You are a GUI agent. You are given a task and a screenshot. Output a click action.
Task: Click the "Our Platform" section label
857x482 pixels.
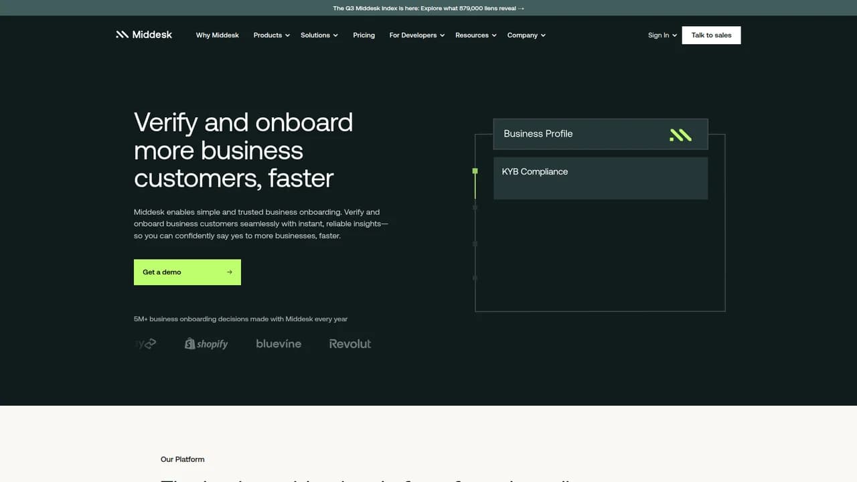[182, 459]
